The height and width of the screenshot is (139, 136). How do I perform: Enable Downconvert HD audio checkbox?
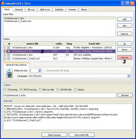(x=44, y=71)
